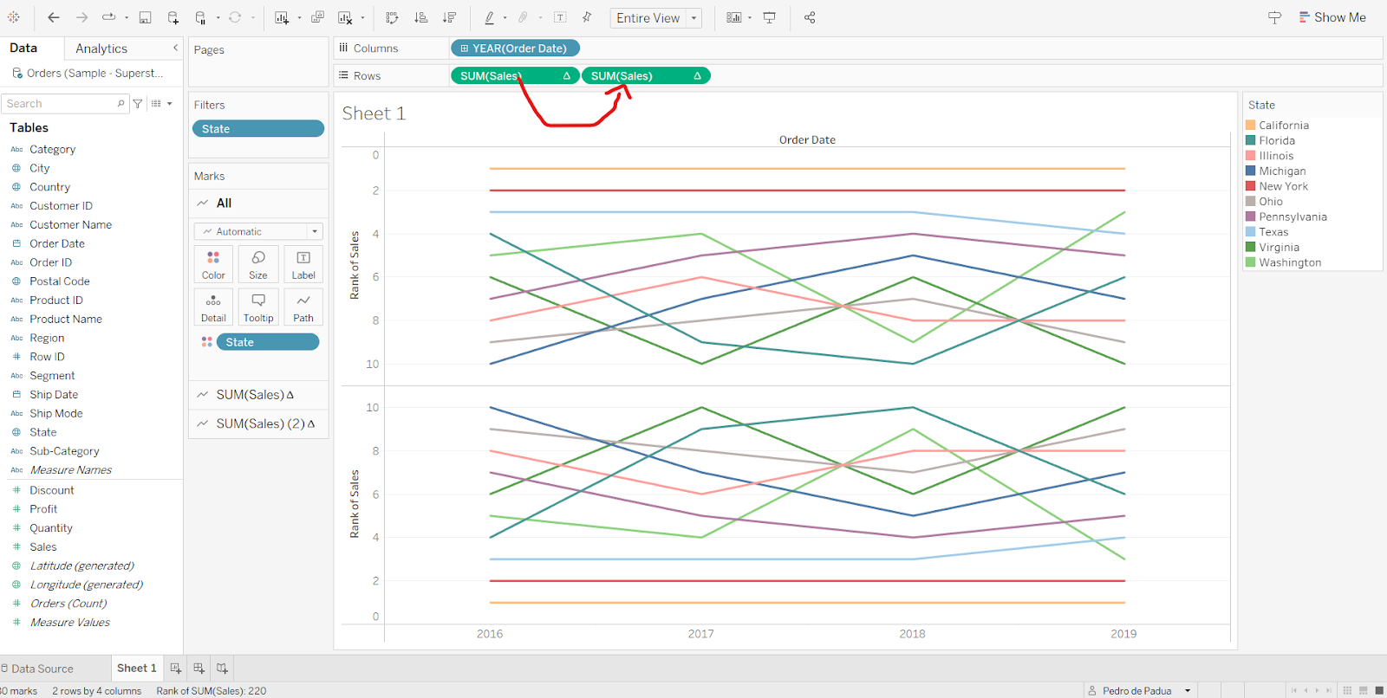This screenshot has height=698, width=1387.
Task: Open Show Me panel
Action: pos(1332,17)
